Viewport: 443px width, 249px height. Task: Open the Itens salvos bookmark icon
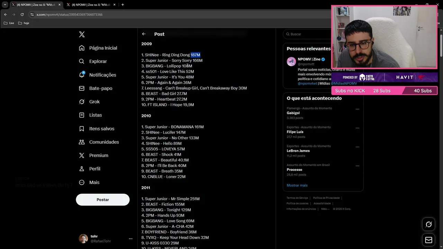[x=82, y=128]
